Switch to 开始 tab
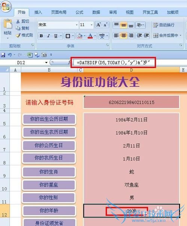The image size is (187, 226). pos(21,12)
